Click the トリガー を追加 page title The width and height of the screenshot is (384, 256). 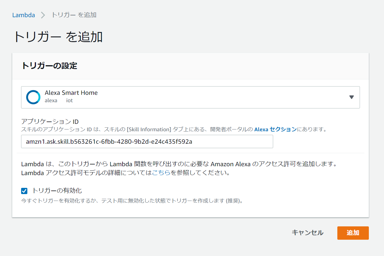click(58, 37)
